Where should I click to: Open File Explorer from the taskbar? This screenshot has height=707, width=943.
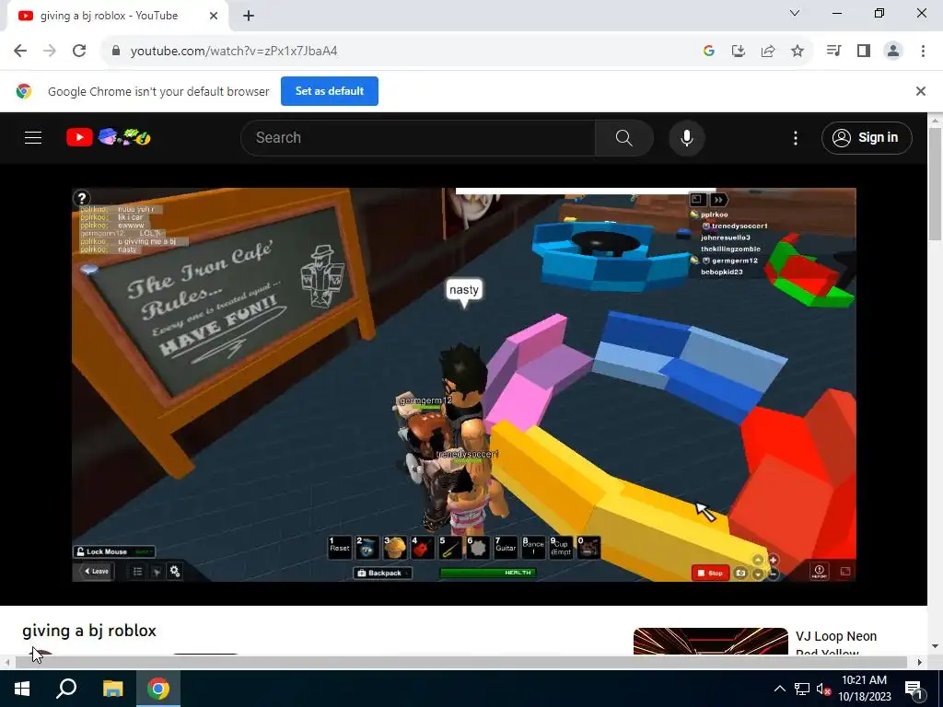(112, 689)
